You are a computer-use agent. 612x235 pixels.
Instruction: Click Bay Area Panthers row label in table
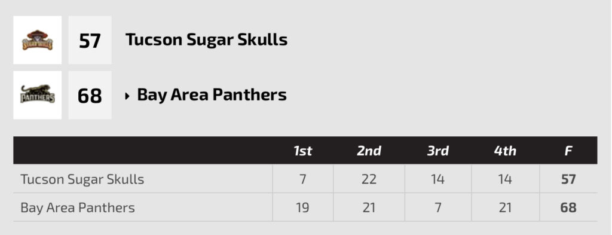click(78, 207)
